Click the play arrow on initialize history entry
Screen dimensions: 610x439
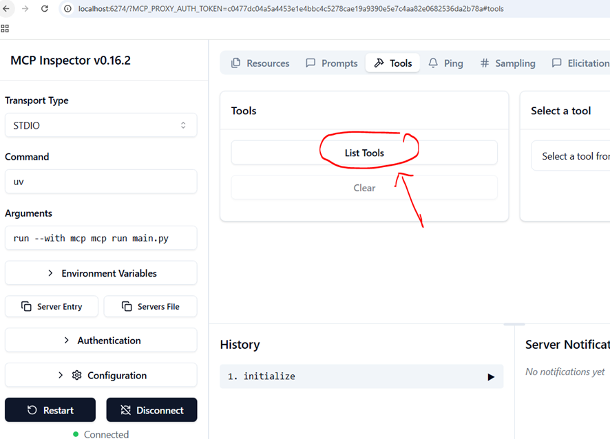pos(490,377)
